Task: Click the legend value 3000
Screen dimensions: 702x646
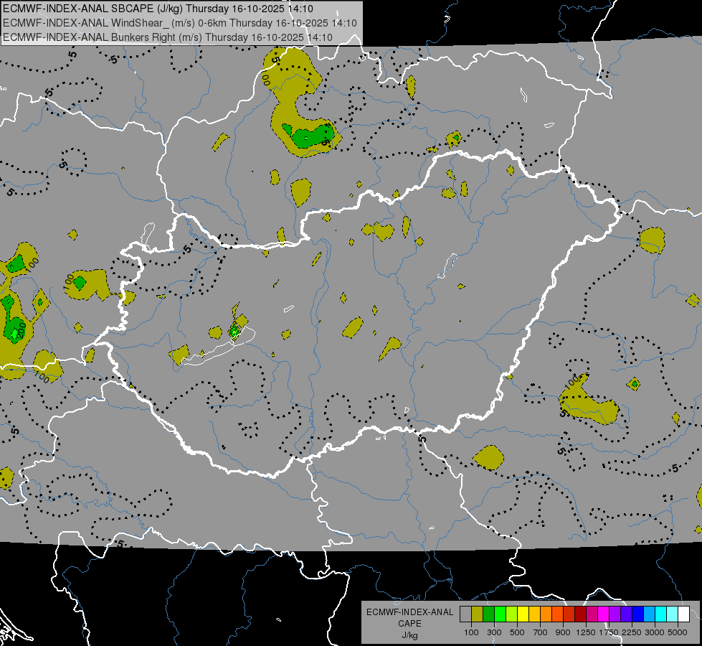Action: point(655,632)
